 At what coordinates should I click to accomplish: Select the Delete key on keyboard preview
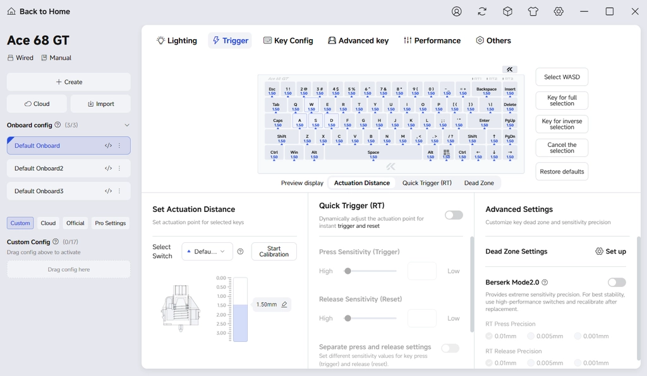pyautogui.click(x=510, y=106)
